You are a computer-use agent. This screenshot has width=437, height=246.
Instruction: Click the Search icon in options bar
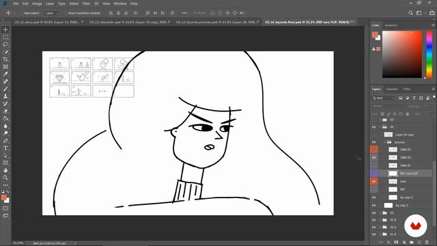pyautogui.click(x=410, y=13)
